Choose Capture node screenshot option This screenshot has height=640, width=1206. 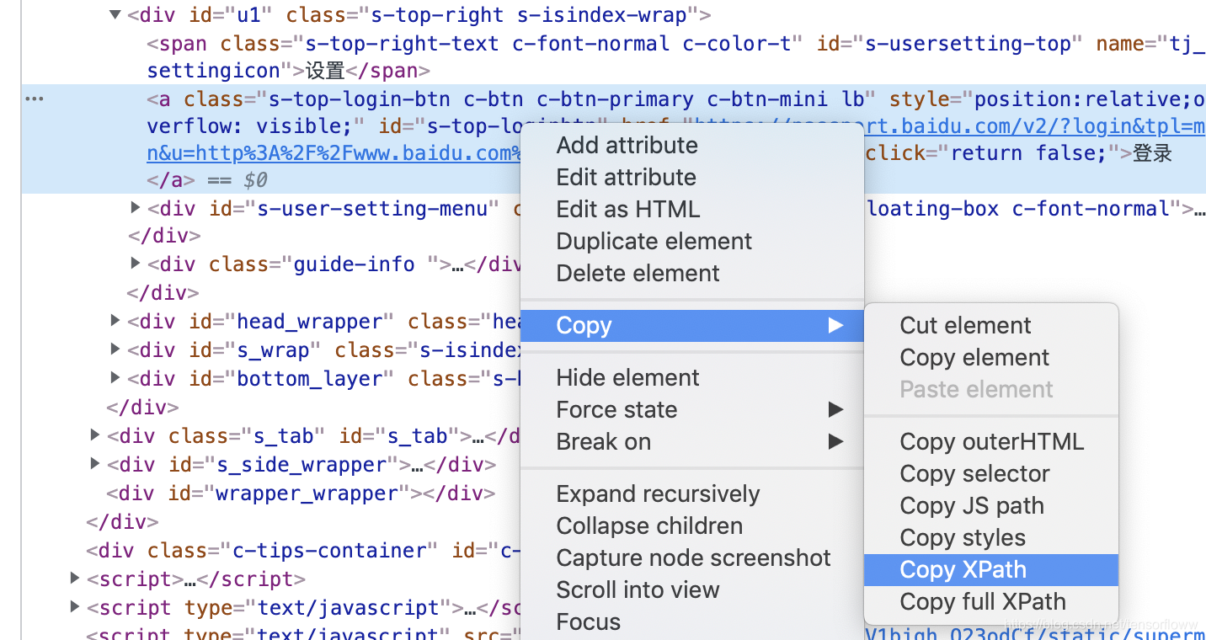pyautogui.click(x=693, y=557)
